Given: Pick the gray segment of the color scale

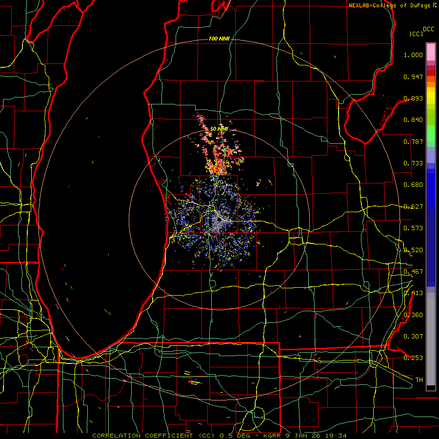Looking at the screenshot, I should (x=431, y=339).
